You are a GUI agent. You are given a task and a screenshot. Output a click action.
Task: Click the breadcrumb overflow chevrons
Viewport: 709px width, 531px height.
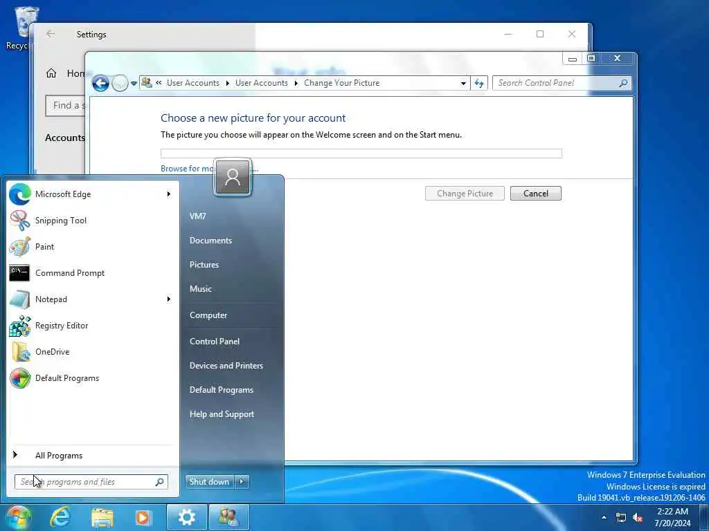(x=159, y=83)
